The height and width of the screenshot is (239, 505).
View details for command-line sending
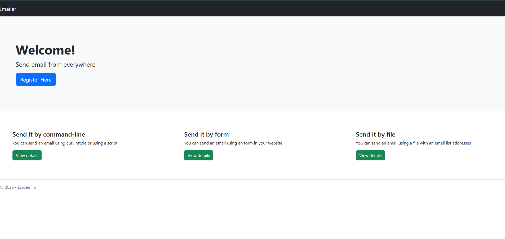(27, 155)
